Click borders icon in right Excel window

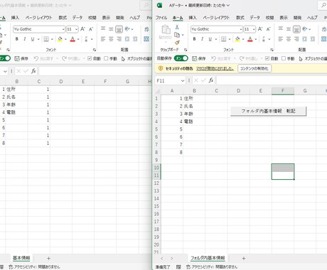point(223,39)
